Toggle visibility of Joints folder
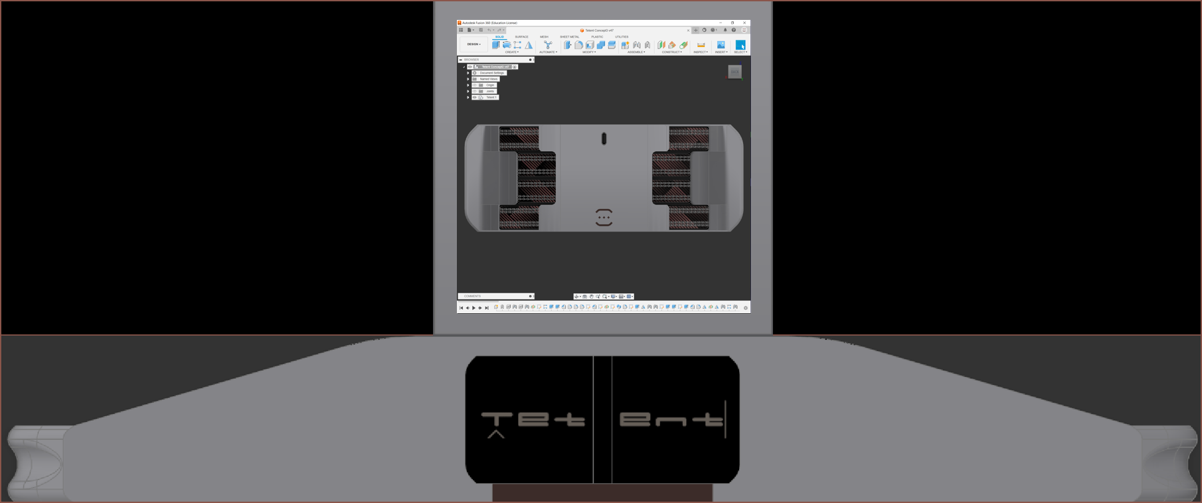 pos(475,91)
